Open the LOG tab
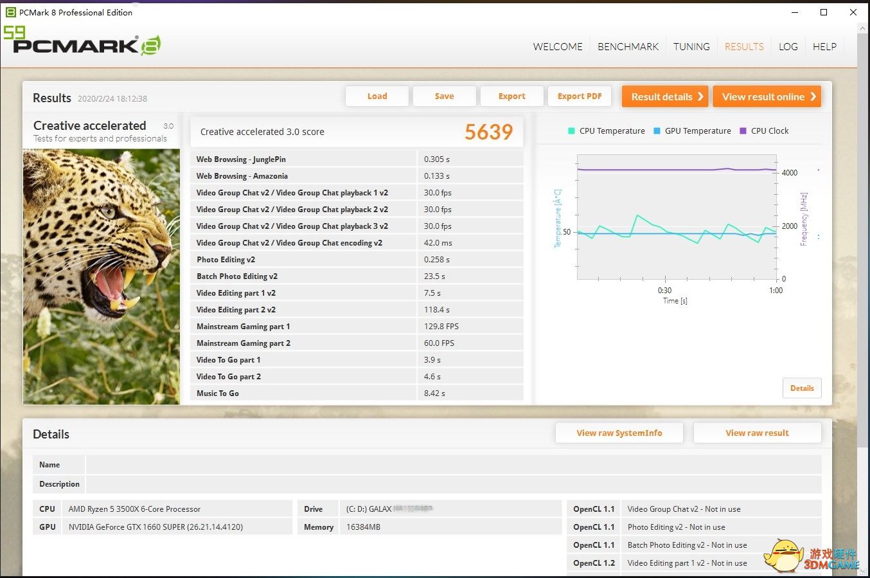 (x=788, y=46)
